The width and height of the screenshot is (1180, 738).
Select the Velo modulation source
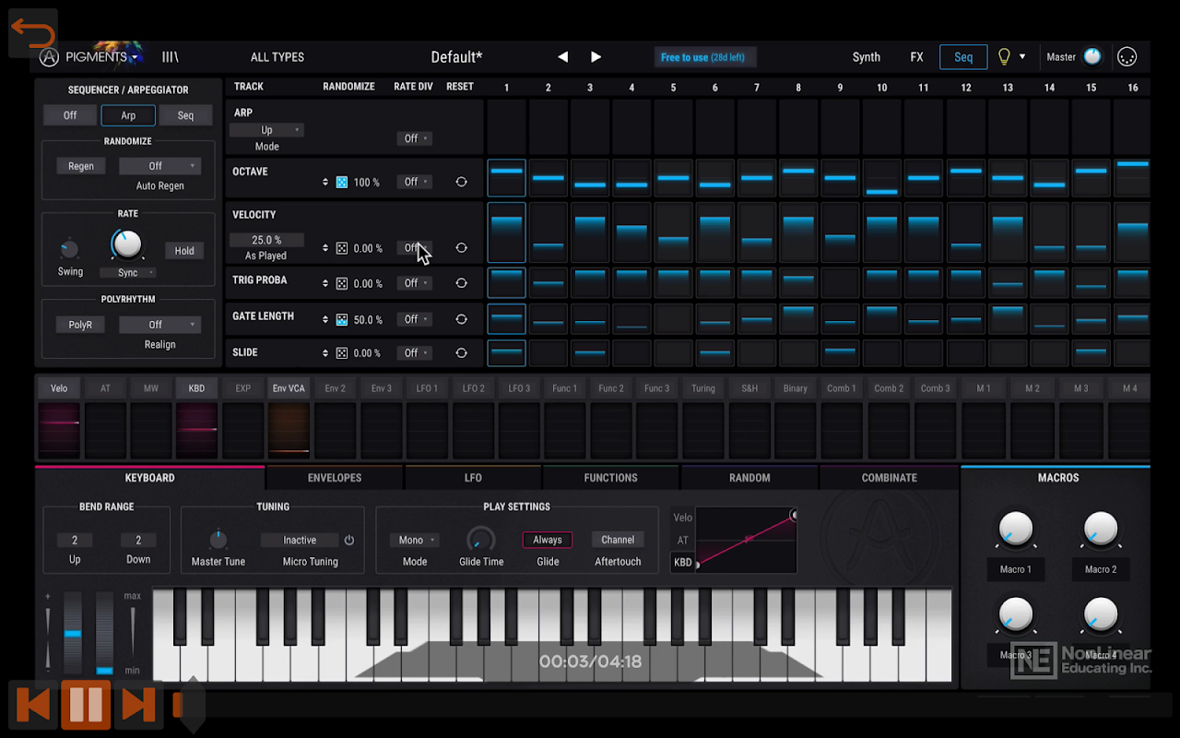pos(59,388)
